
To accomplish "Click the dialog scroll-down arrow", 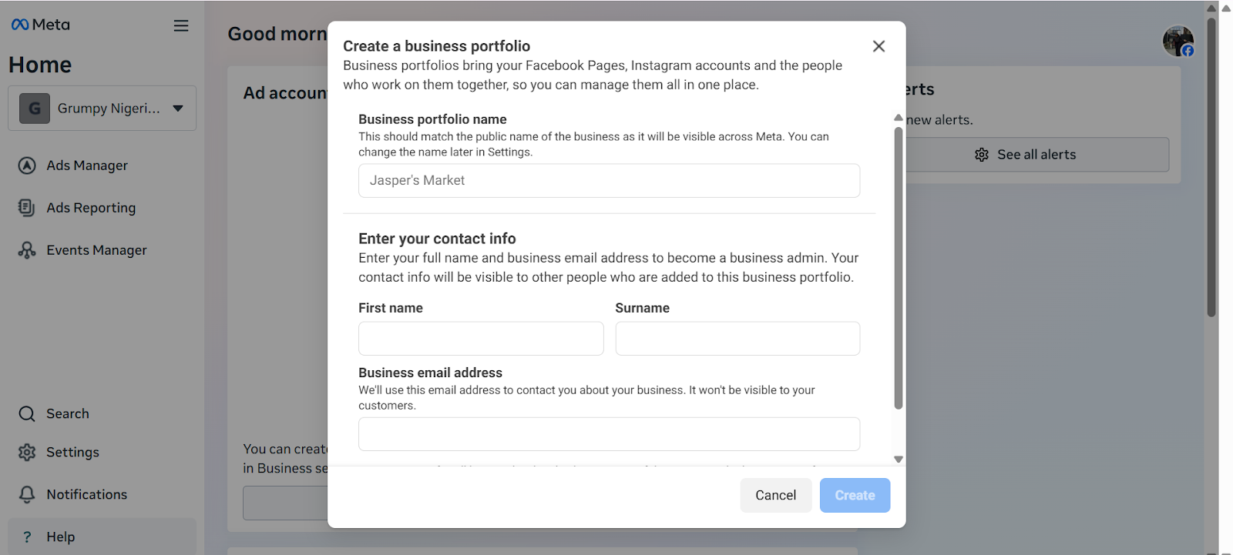I will (x=898, y=460).
